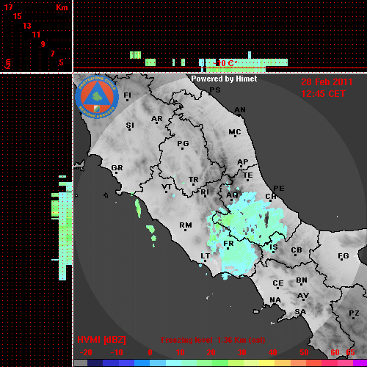Click the '11' km altitude label
Screen dimensions: 367x367
(36, 34)
